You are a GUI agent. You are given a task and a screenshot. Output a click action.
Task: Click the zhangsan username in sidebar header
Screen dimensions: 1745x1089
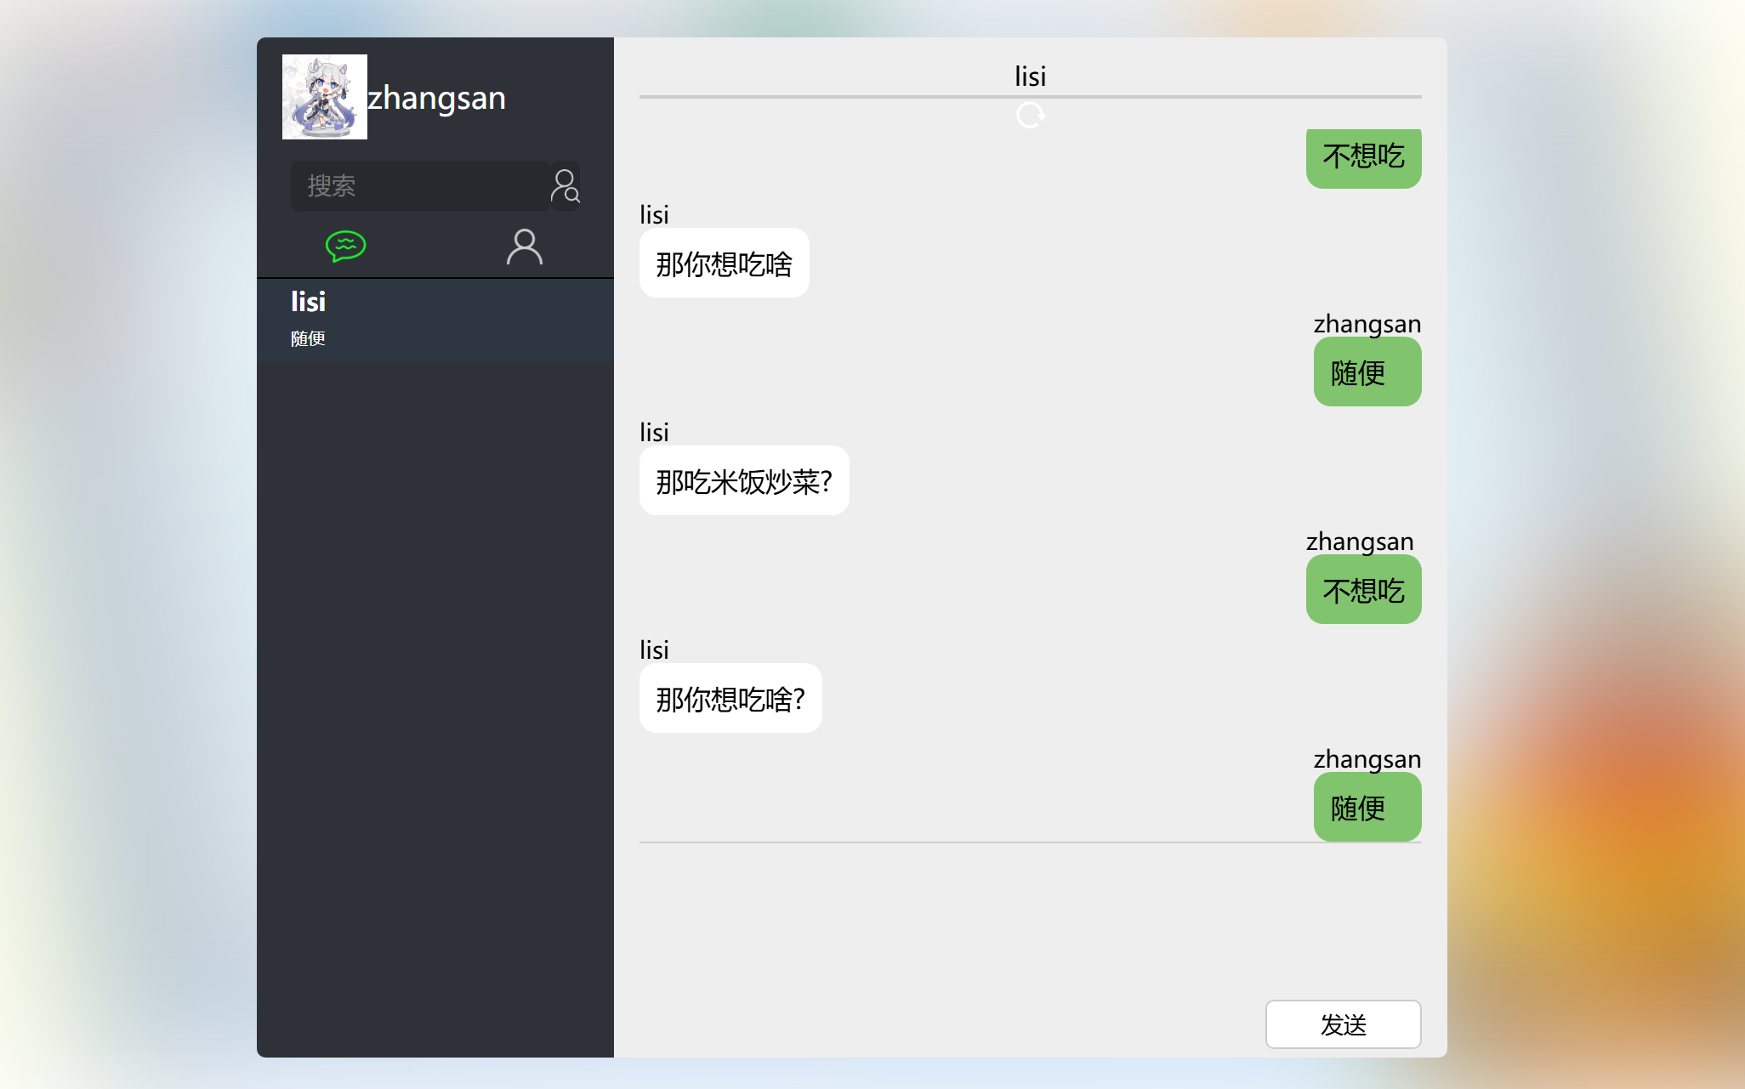(x=436, y=98)
